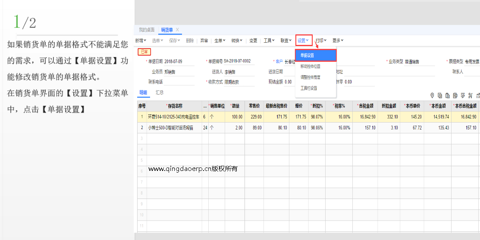The height and width of the screenshot is (240, 480).
Task: Expand the 打印 dropdown menu
Action: click(321, 41)
